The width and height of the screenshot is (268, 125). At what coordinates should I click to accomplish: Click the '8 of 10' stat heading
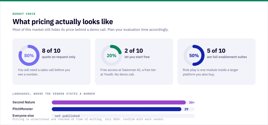[51, 51]
